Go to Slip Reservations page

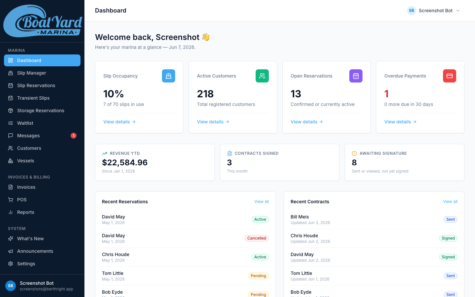tap(42, 85)
